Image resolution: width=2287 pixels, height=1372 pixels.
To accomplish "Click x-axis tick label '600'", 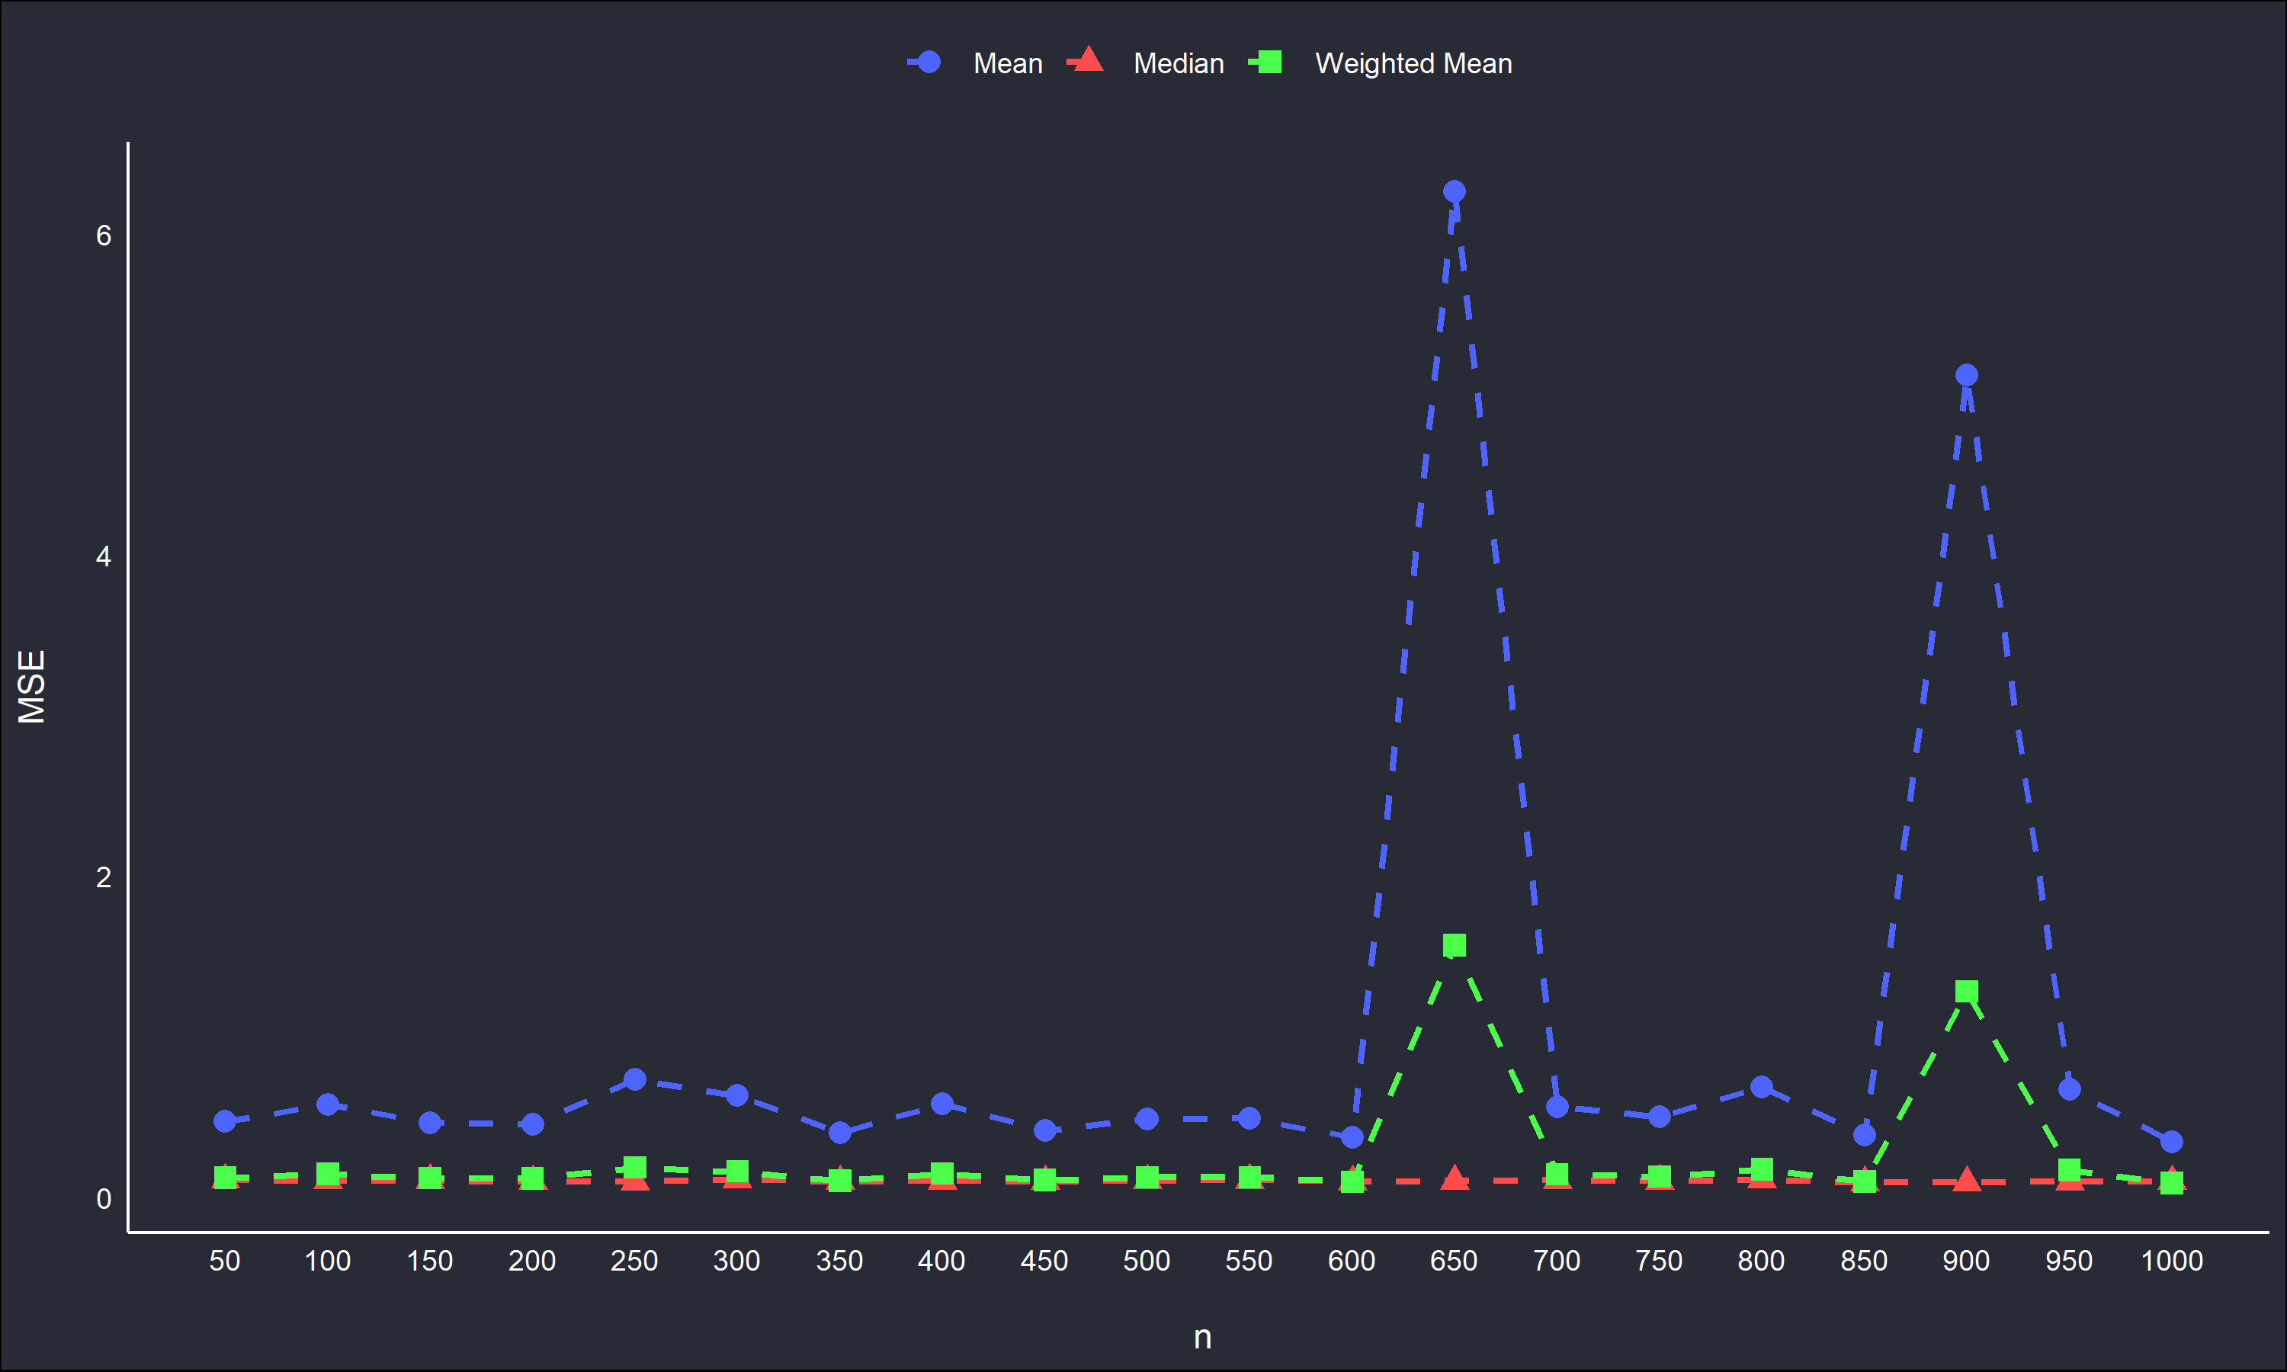I will coord(1352,1261).
